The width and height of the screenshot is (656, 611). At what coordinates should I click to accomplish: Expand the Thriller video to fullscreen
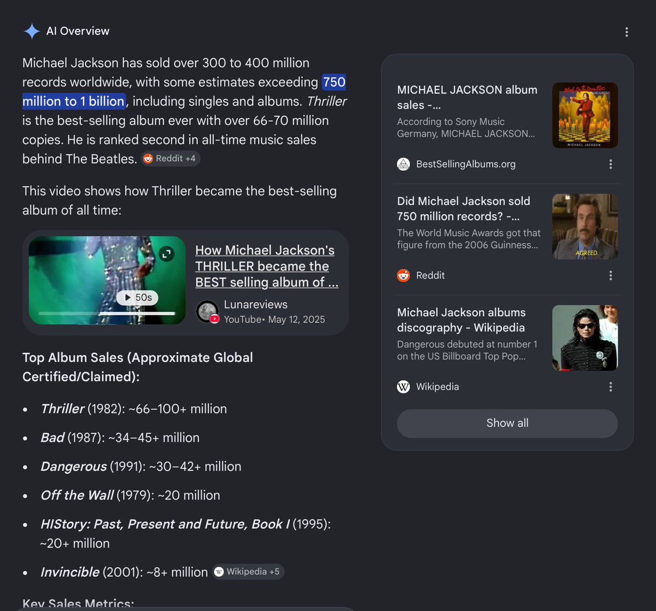(167, 254)
